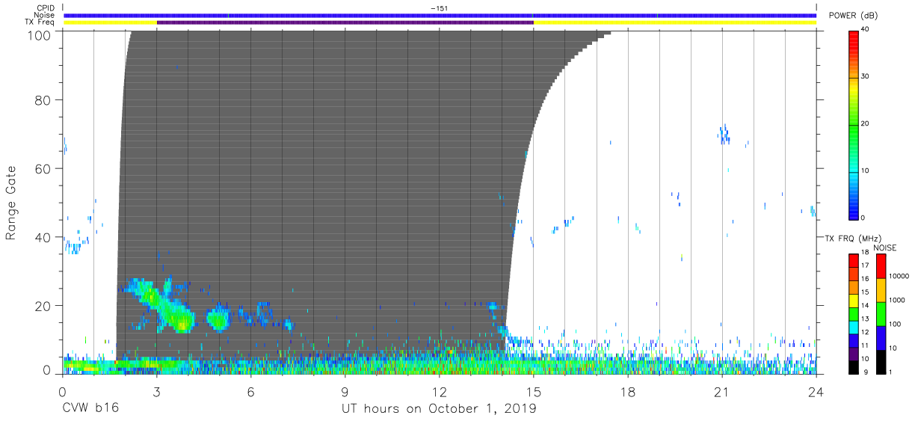Click the 20 tick on Range Gate axis
918x424 pixels.
click(42, 305)
